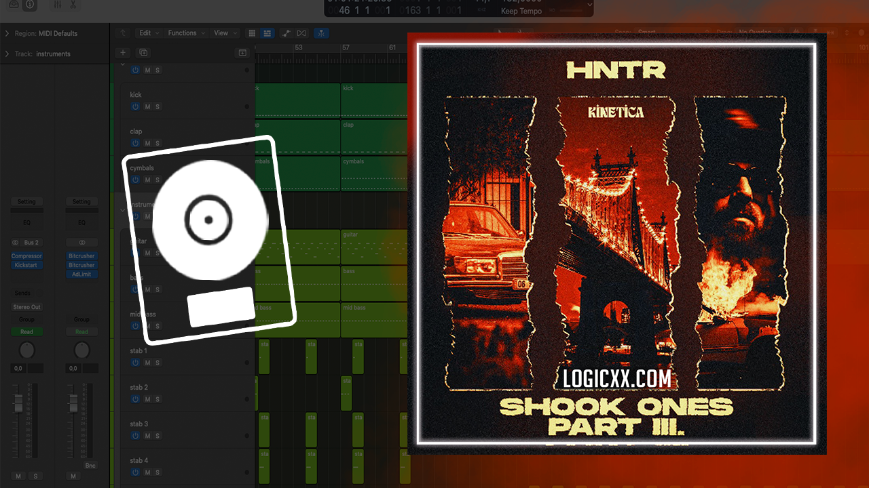The image size is (869, 488).
Task: Open the Functions menu
Action: pyautogui.click(x=186, y=33)
